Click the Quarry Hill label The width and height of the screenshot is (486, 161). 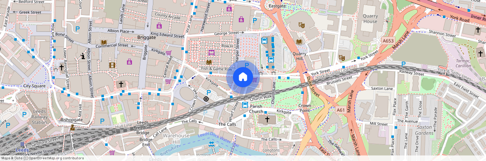pos(300,56)
